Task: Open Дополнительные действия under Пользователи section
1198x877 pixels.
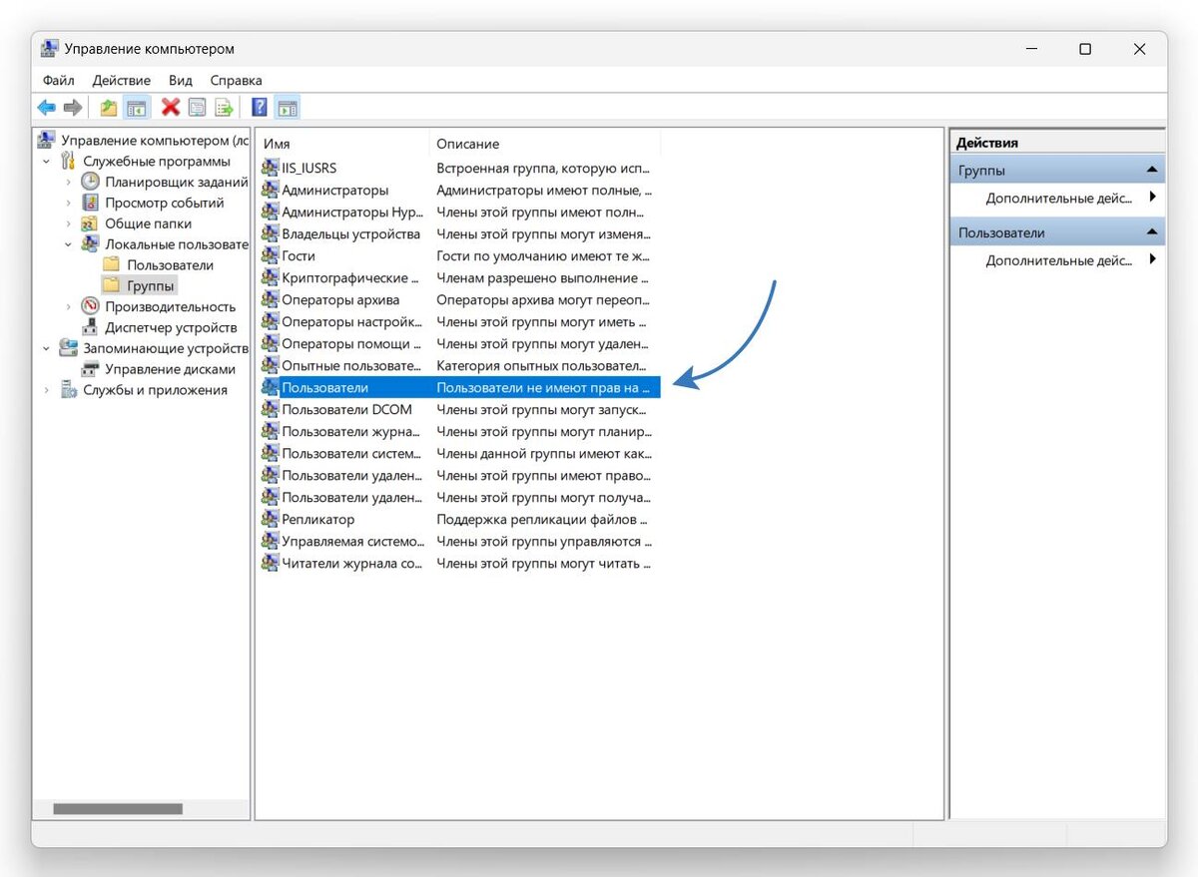Action: (x=1059, y=259)
